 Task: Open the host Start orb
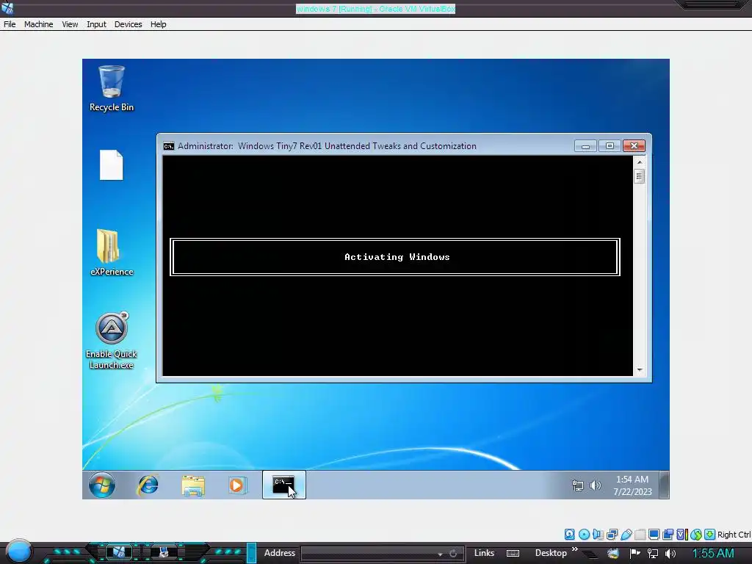coord(18,551)
